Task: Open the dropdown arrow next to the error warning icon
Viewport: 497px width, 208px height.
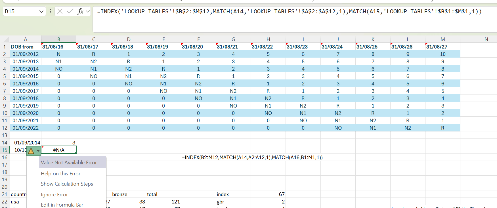Action: pyautogui.click(x=38, y=151)
